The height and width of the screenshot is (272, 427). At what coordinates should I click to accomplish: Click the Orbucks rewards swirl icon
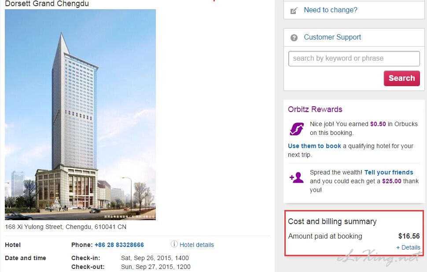click(x=296, y=128)
